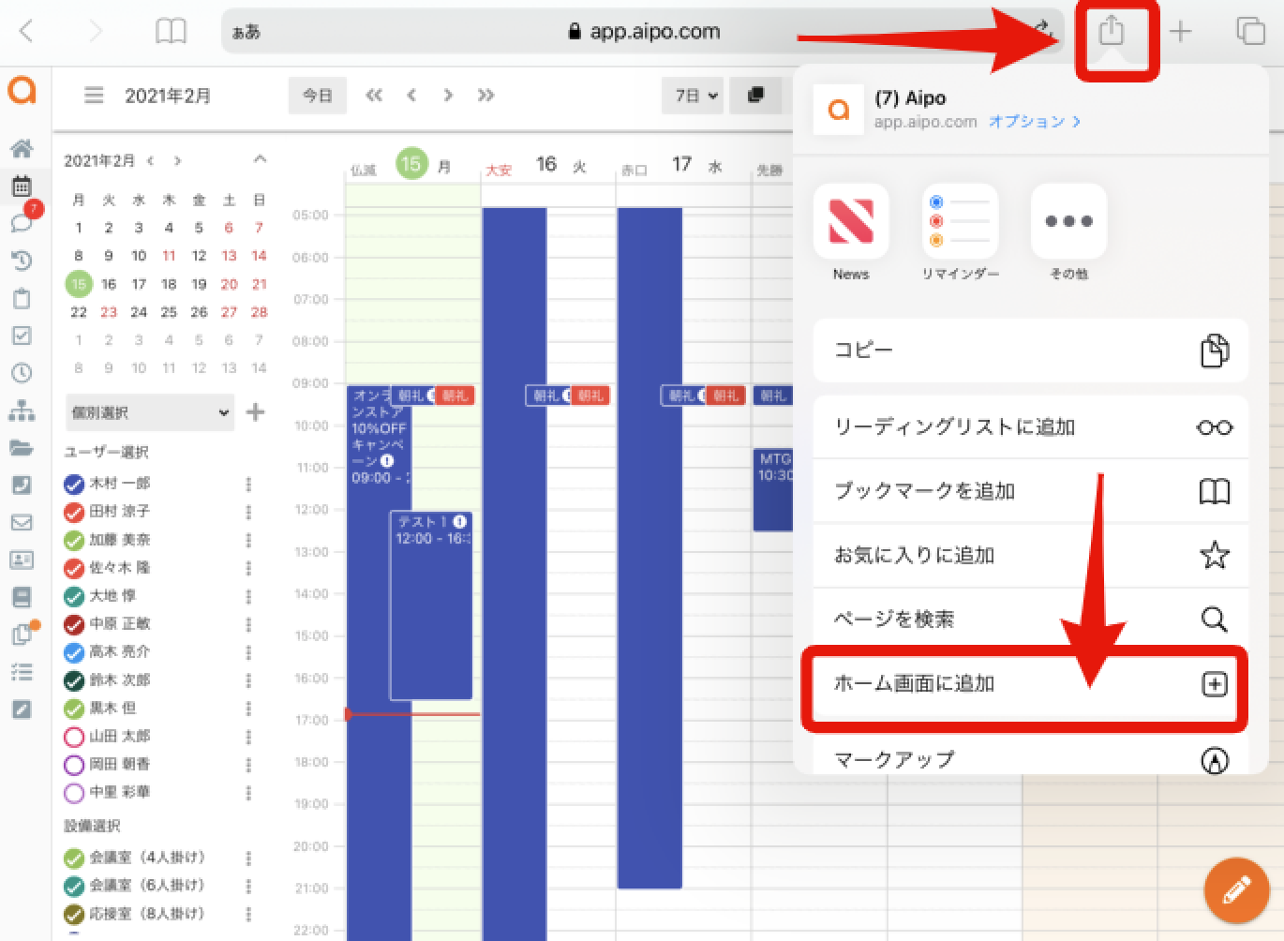Open オプション link in share sheet
The height and width of the screenshot is (941, 1284).
click(x=1035, y=122)
